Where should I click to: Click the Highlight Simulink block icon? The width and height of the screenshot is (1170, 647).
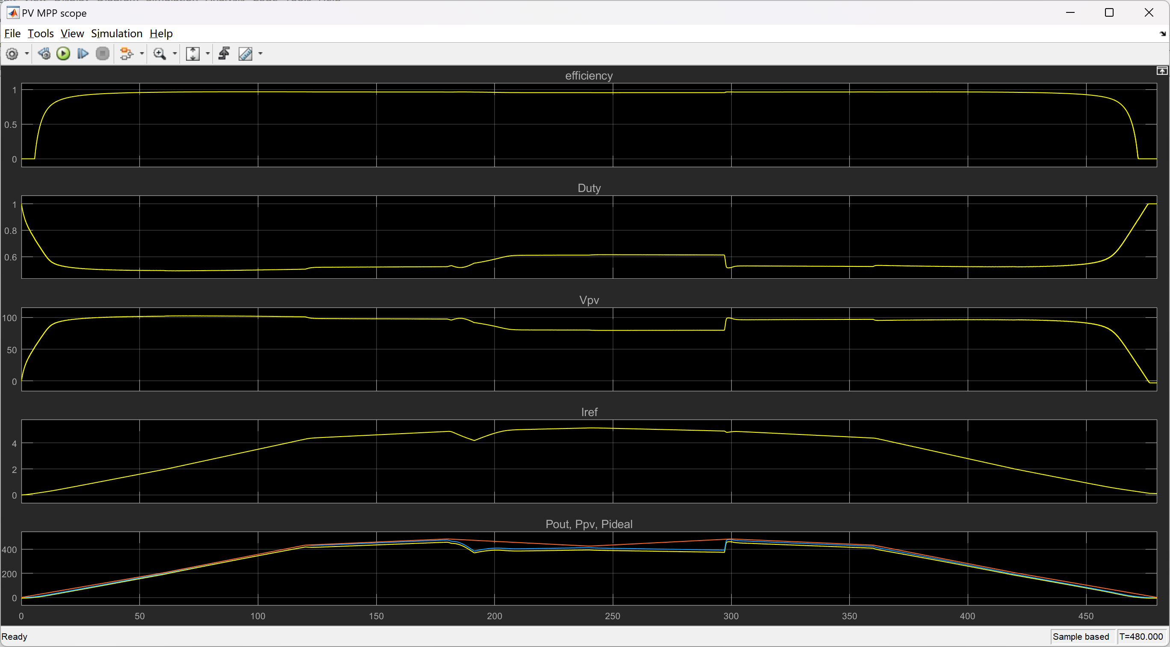pyautogui.click(x=126, y=54)
